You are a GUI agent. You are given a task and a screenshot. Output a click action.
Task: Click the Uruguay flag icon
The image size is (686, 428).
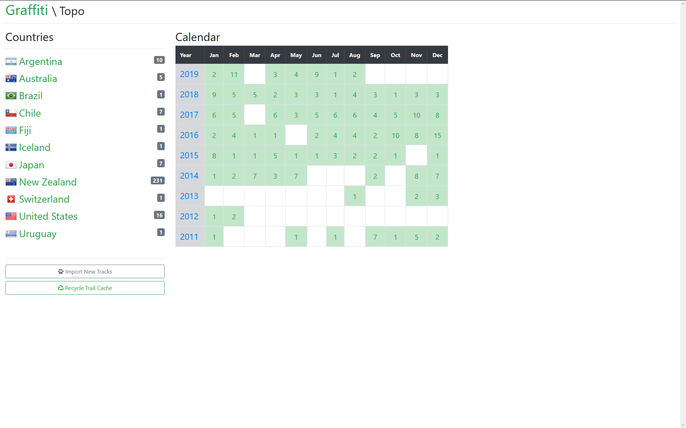[x=11, y=234]
